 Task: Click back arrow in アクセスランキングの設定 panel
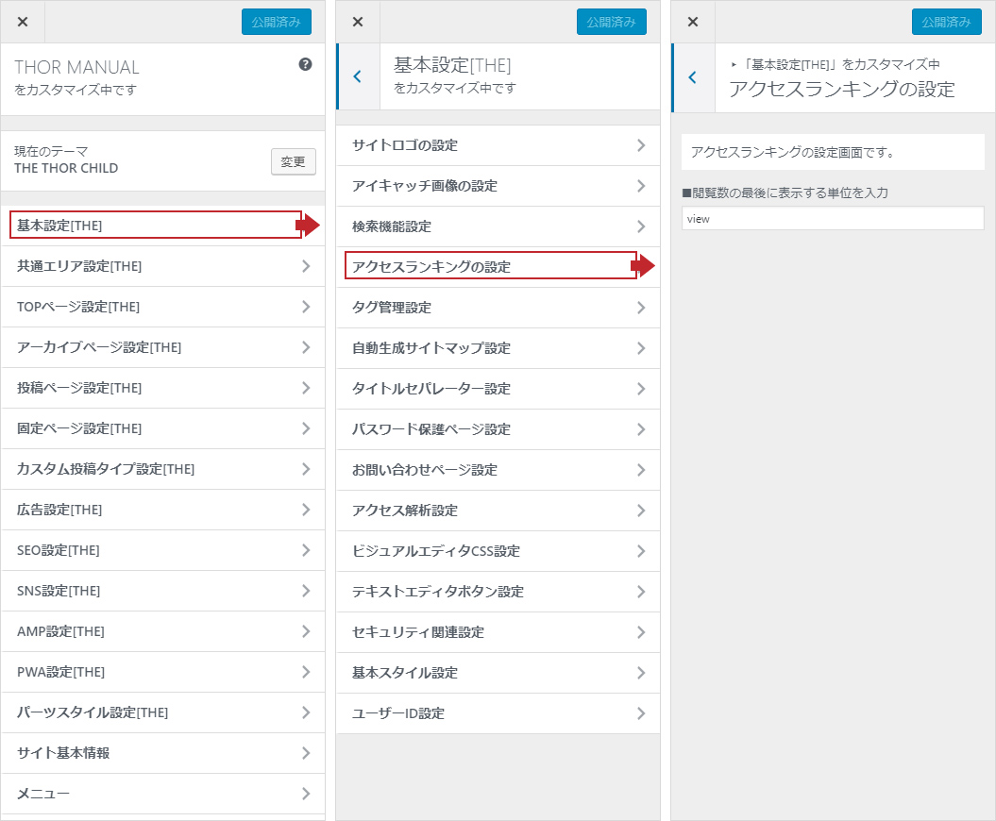click(692, 77)
